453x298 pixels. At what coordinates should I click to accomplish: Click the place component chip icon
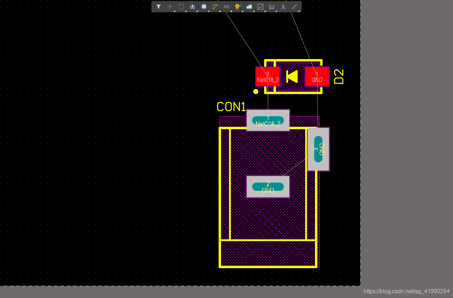click(204, 7)
